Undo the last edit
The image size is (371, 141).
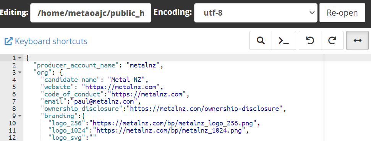tap(310, 40)
